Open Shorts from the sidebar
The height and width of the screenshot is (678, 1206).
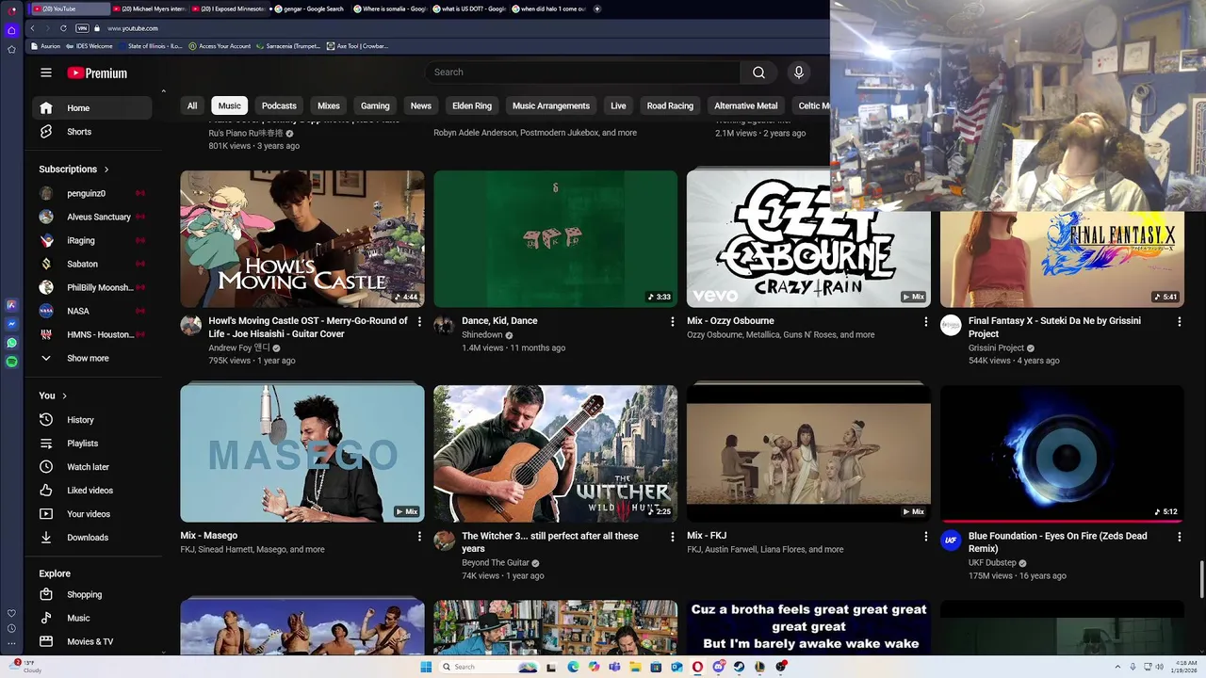92,132
